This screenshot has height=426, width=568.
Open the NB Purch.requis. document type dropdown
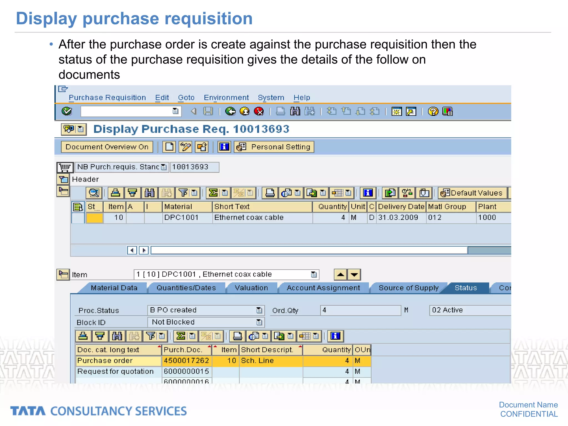pos(164,167)
